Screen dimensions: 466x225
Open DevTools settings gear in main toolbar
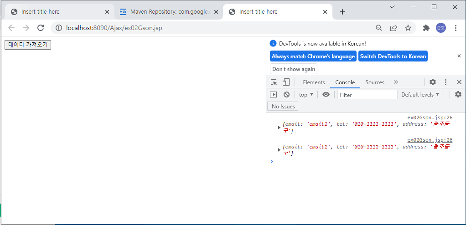pyautogui.click(x=433, y=82)
